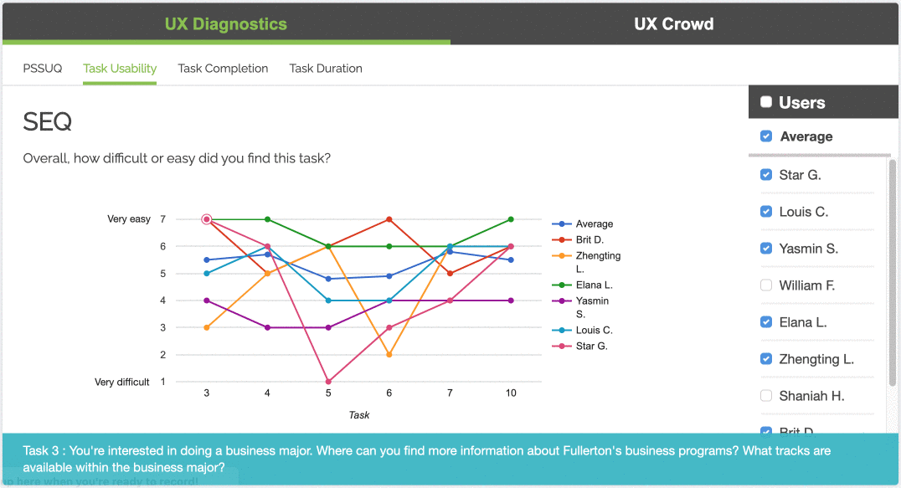Click the highlighted task 3 point at 7

(x=207, y=219)
